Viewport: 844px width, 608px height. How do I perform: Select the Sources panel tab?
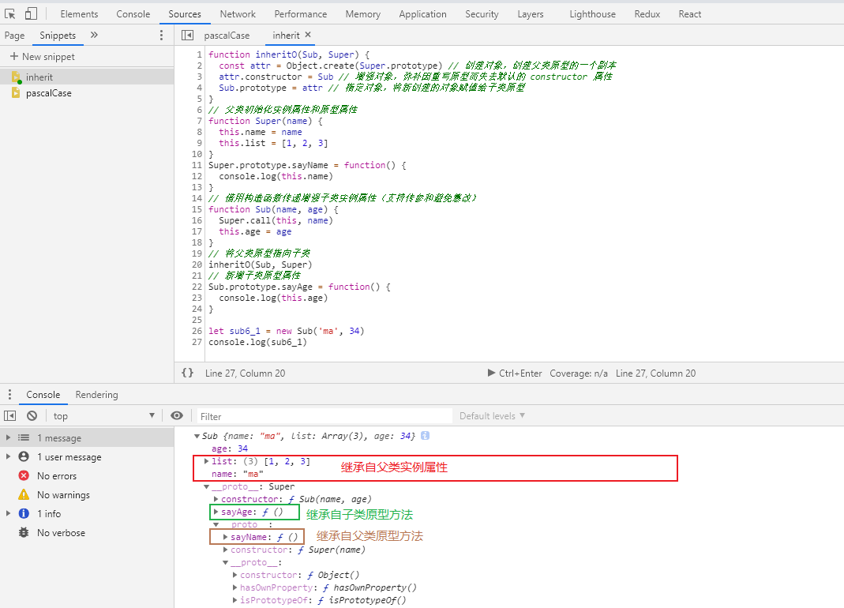pos(185,14)
